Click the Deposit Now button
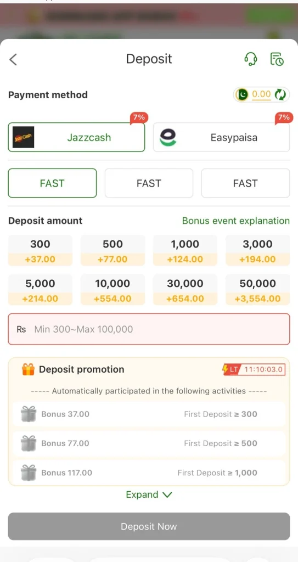The width and height of the screenshot is (298, 562). coord(149,526)
